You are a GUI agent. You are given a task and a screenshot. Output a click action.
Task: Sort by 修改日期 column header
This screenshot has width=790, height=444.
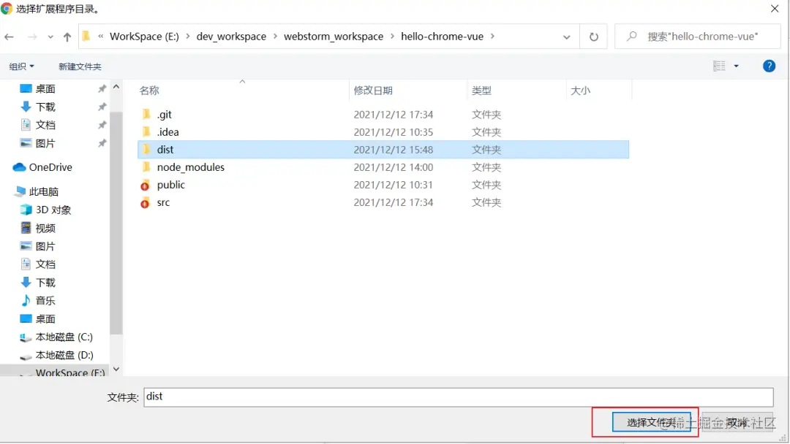click(373, 91)
